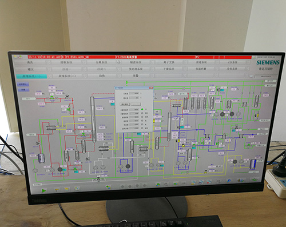The width and height of the screenshot is (286, 227).
Task: Click the first value field in popup dialog
Action: point(134,93)
